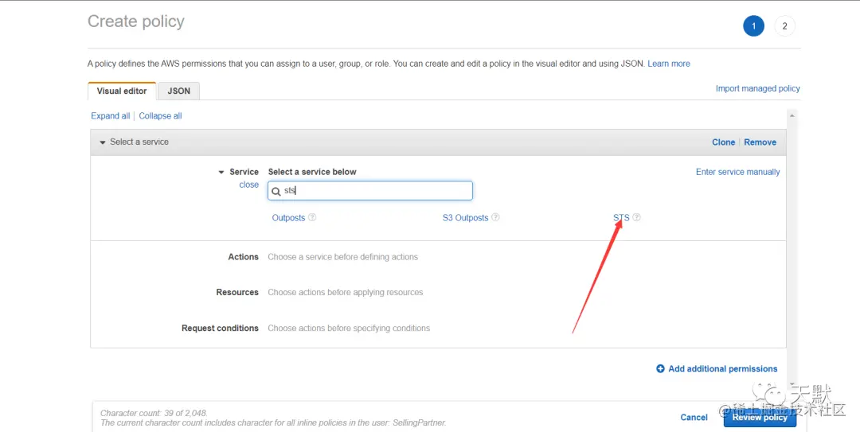
Task: Click the Actions label
Action: click(x=243, y=256)
